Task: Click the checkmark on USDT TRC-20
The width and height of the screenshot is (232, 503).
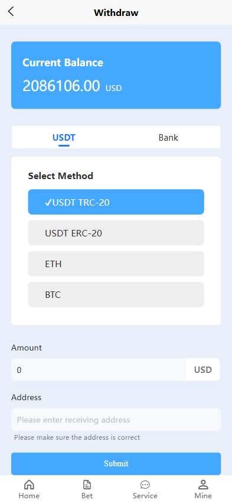Action: tap(48, 202)
